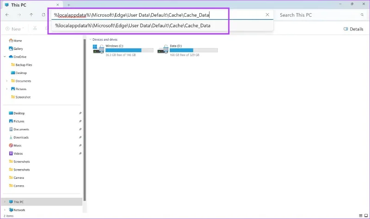370x219 pixels.
Task: Expand the OneDrive Pictures node
Action: point(6,89)
